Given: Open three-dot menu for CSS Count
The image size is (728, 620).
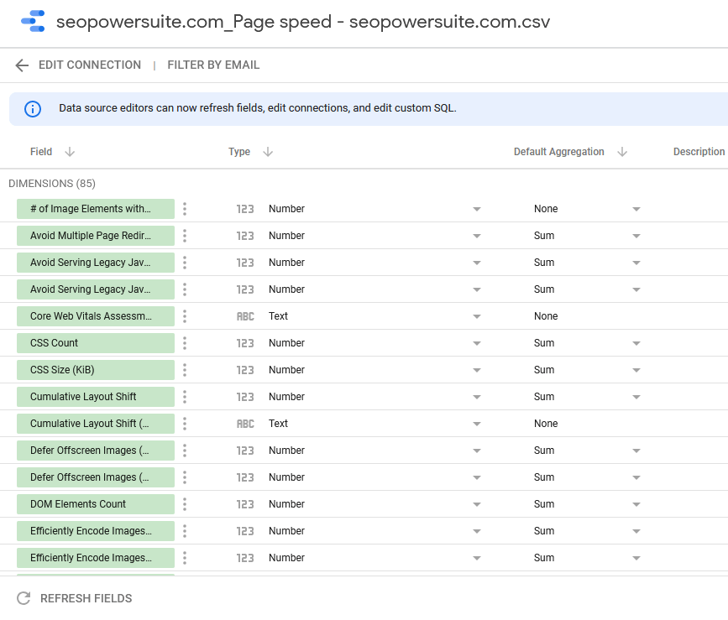Looking at the screenshot, I should coord(185,343).
